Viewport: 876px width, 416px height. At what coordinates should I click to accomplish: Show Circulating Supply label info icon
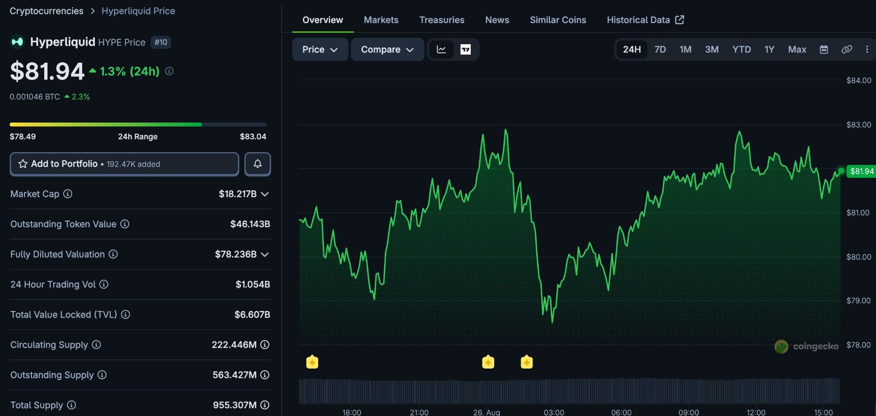(x=96, y=345)
